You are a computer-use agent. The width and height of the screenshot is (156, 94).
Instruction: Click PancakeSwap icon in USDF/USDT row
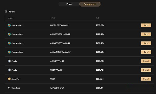pos(9,25)
